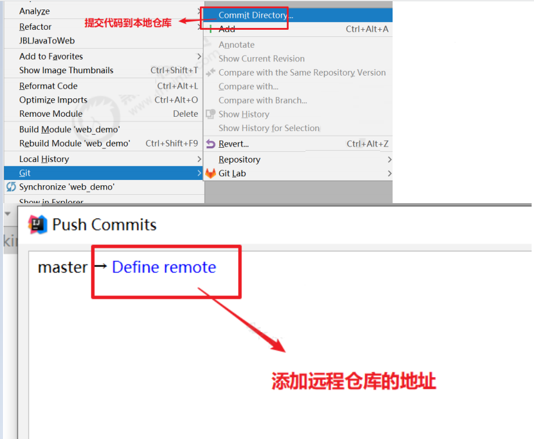
Task: Click the purple Revert arrow icon
Action: 211,144
